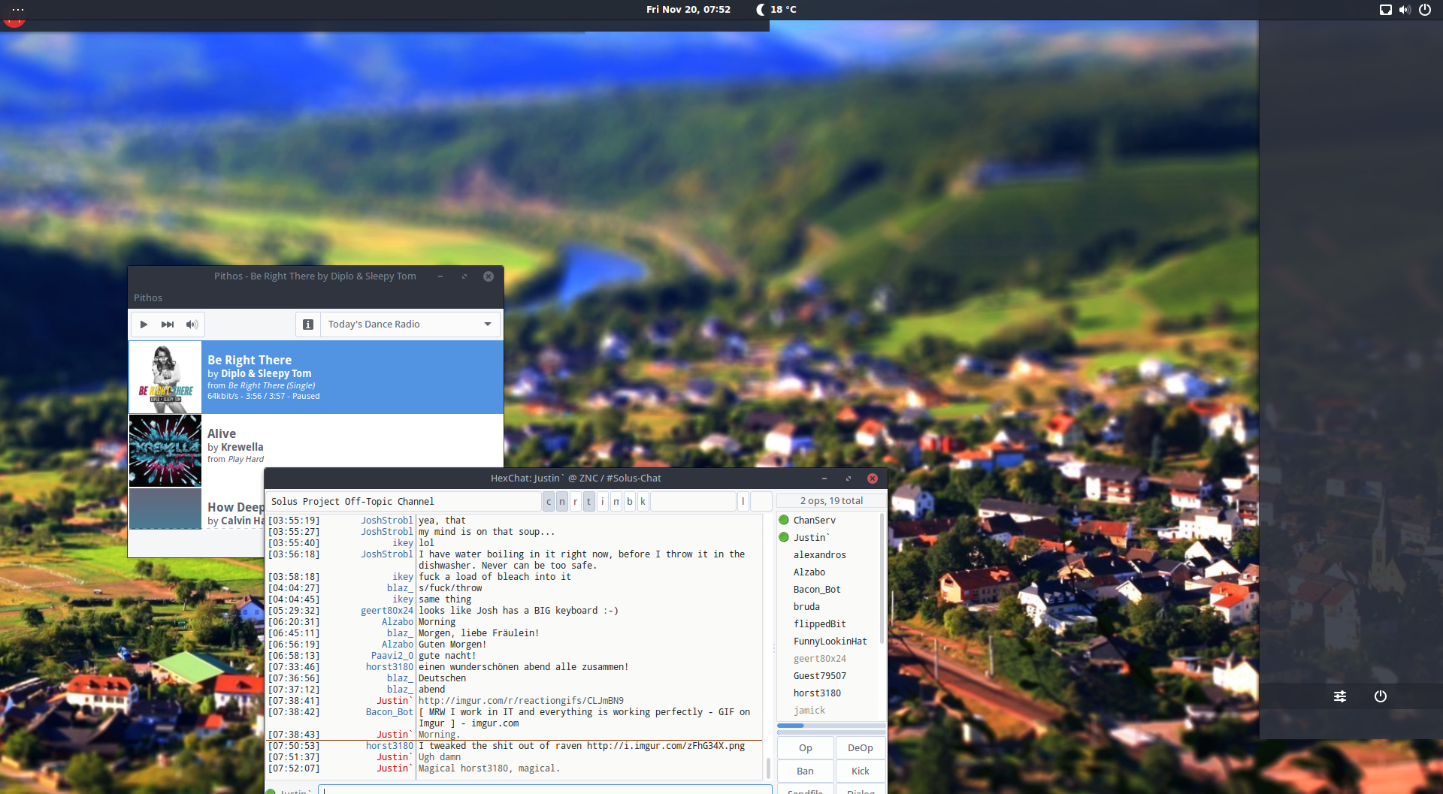Open the system volume icon

click(1405, 10)
